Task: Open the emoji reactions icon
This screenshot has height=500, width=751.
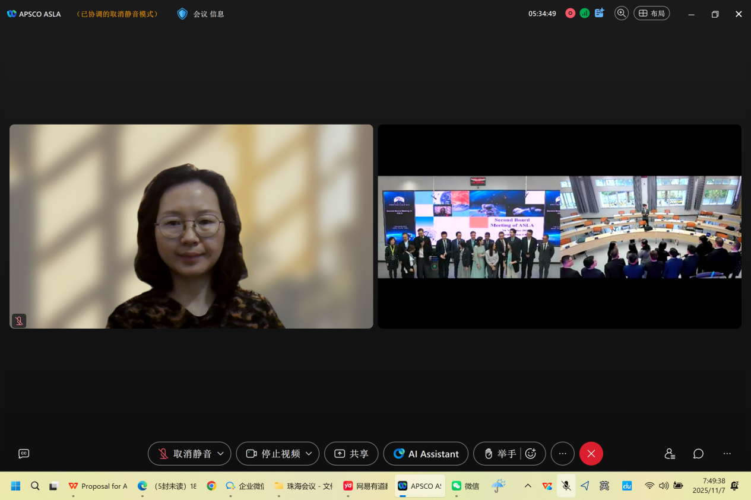Action: click(531, 454)
